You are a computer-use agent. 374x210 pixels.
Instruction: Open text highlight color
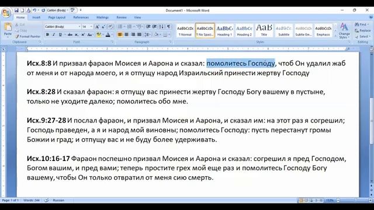99,35
